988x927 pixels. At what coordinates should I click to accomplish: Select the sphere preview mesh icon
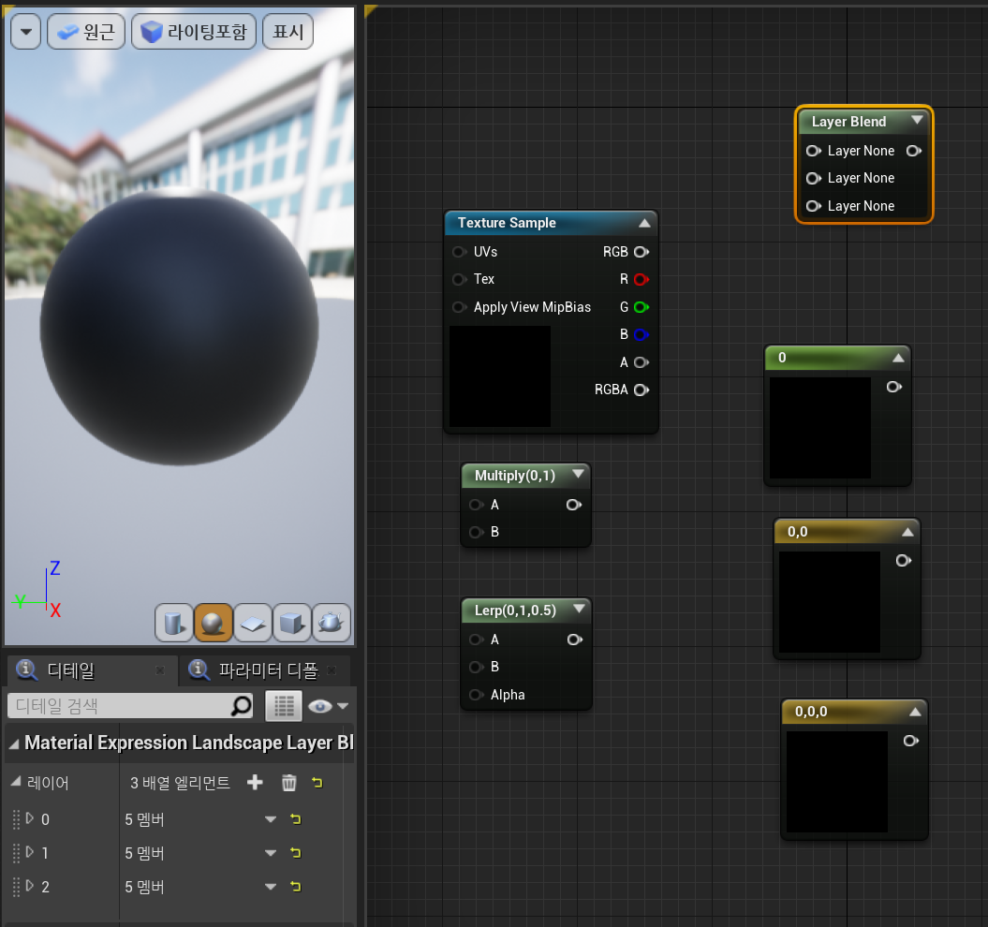(213, 623)
